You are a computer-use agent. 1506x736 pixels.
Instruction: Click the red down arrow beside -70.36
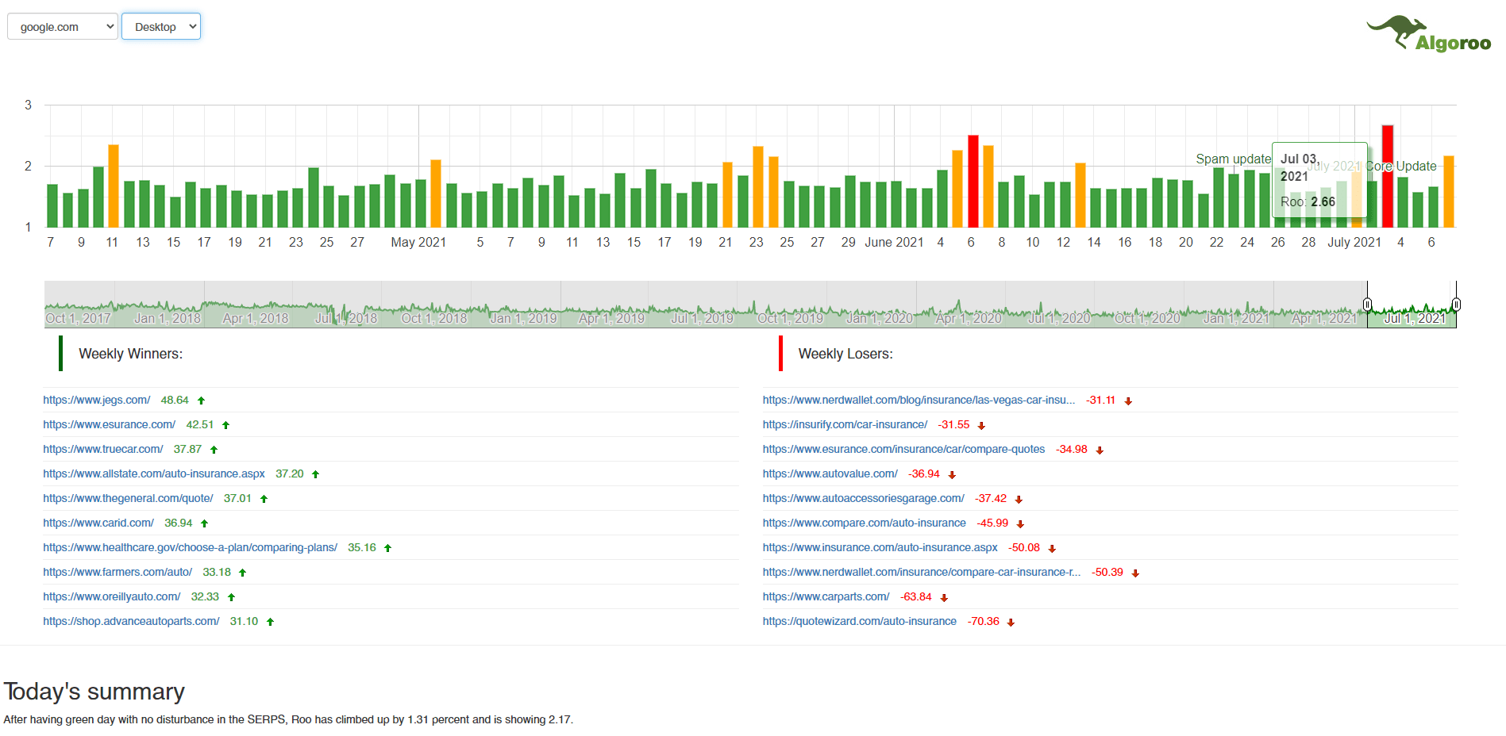(1011, 623)
